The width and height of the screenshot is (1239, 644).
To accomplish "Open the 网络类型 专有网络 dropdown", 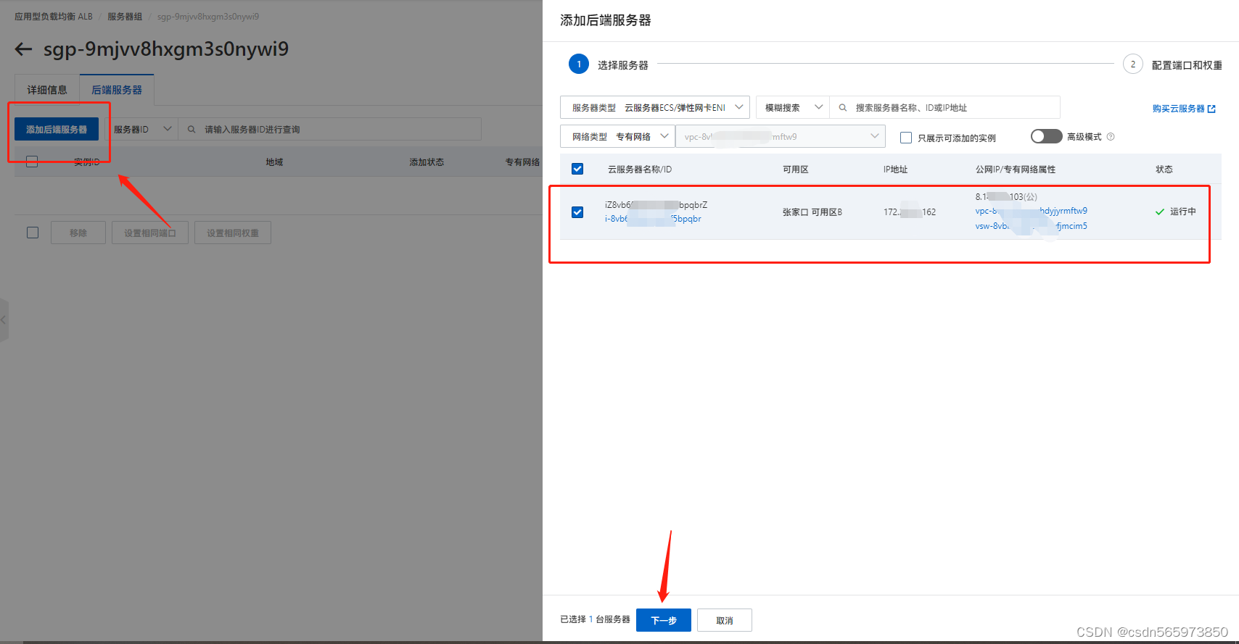I will pyautogui.click(x=617, y=136).
